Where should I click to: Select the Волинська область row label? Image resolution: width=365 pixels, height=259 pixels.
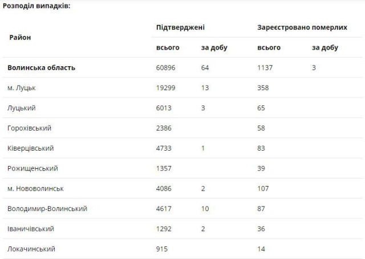[x=42, y=67]
